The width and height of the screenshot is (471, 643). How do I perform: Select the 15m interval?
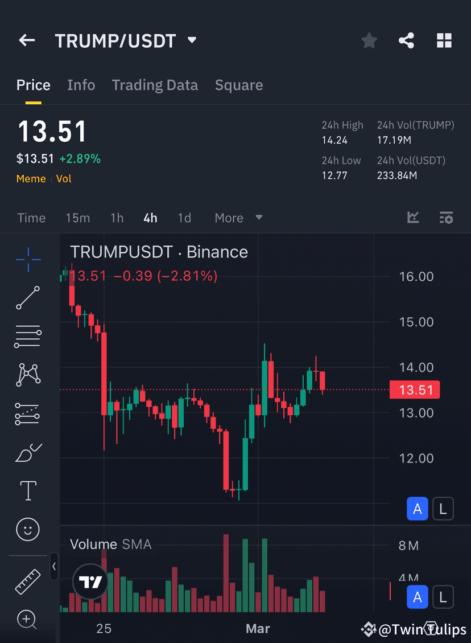pyautogui.click(x=78, y=218)
